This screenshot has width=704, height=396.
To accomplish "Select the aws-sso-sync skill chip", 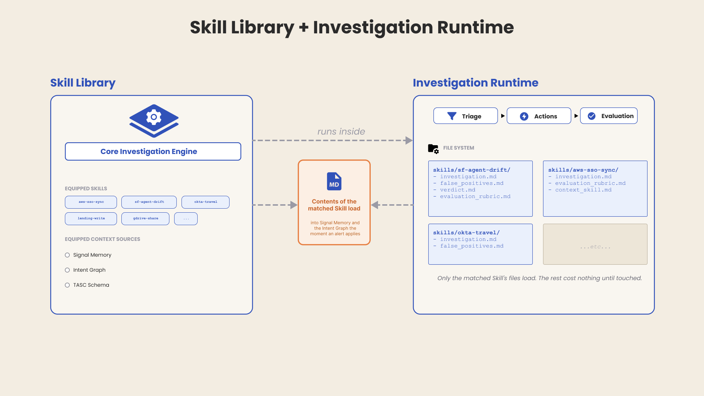I will coord(91,202).
